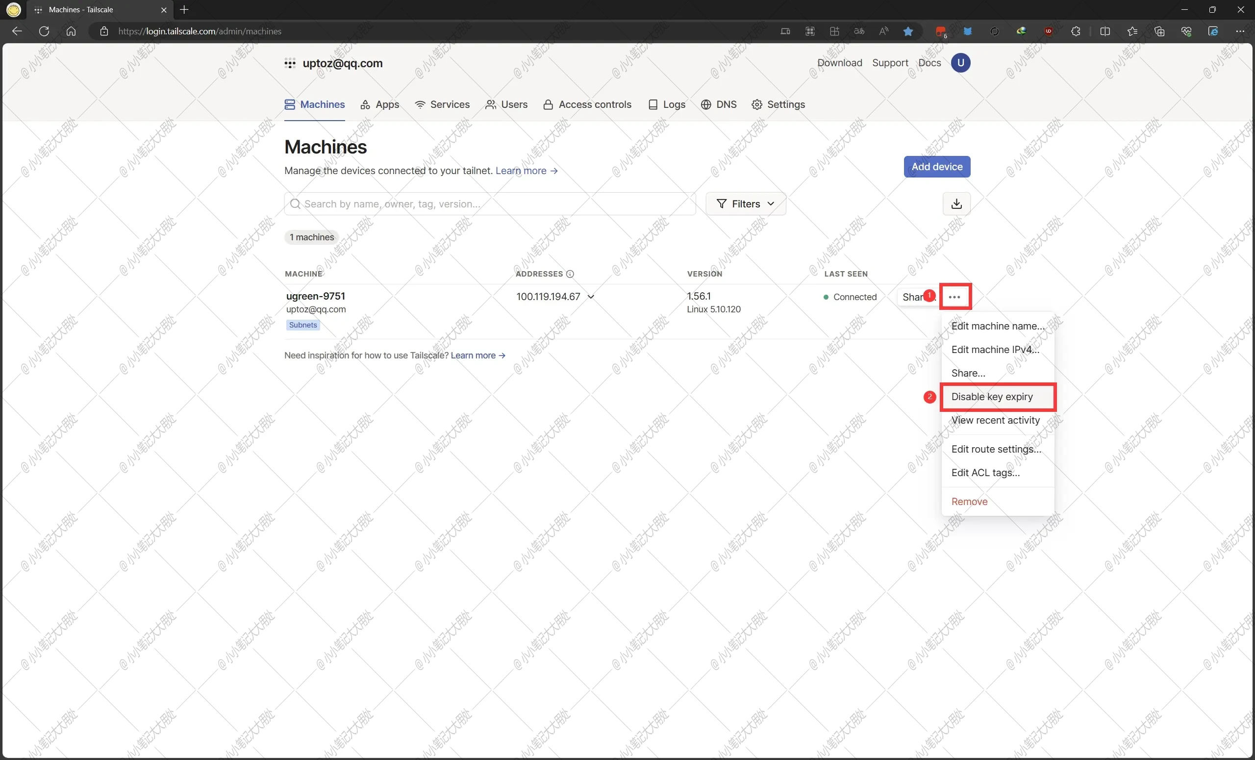Screen dimensions: 1255x760
Task: Follow Learn more link about Tailscale inspiration
Action: [478, 355]
